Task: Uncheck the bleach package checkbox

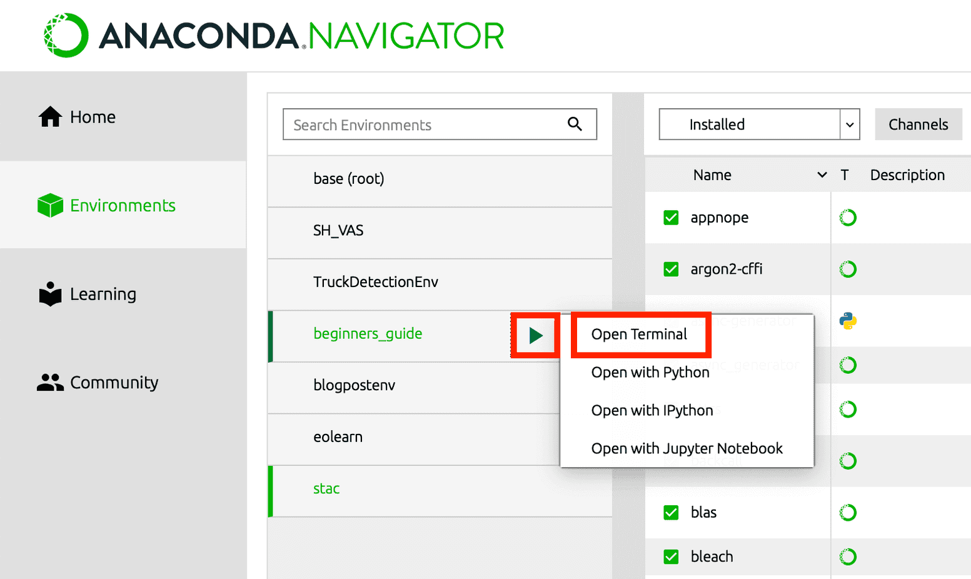Action: [671, 556]
